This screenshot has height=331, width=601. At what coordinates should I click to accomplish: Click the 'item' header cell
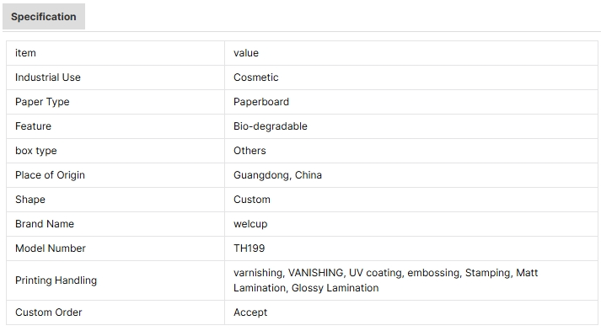tap(115, 53)
